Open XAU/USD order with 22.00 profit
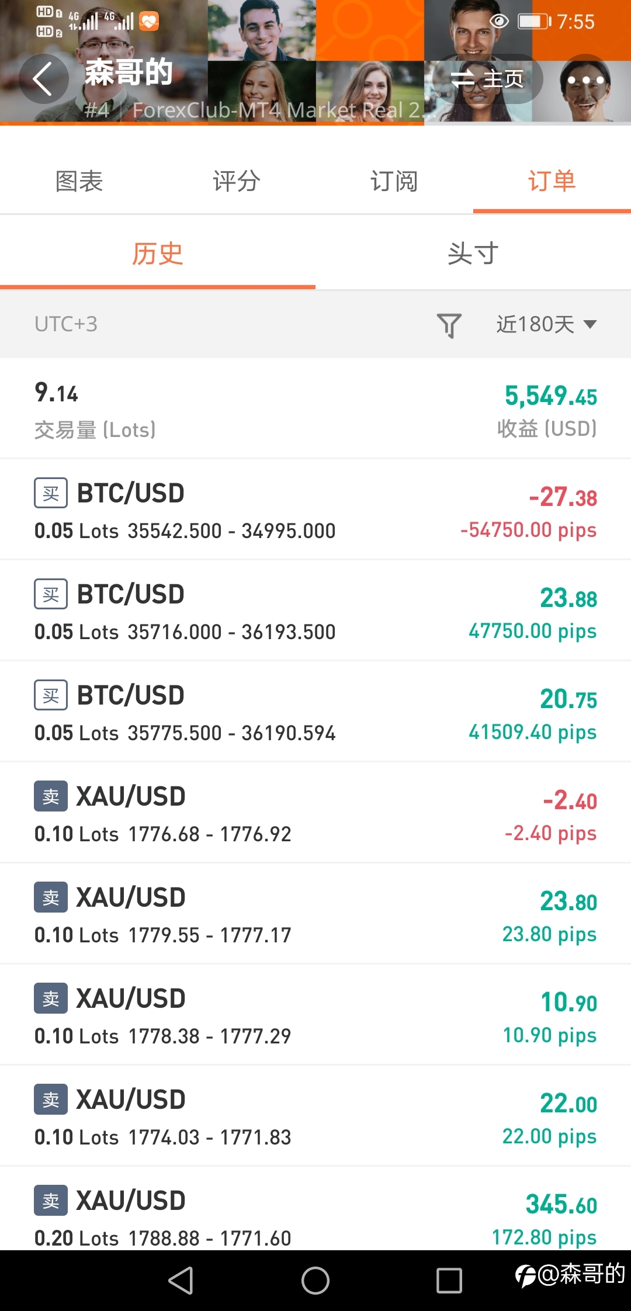 (x=315, y=1116)
